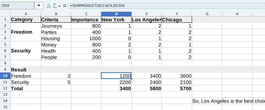Image resolution: width=265 pixels, height=110 pixels.
Task: Click the Name Box showing D10
Action: point(17,5)
